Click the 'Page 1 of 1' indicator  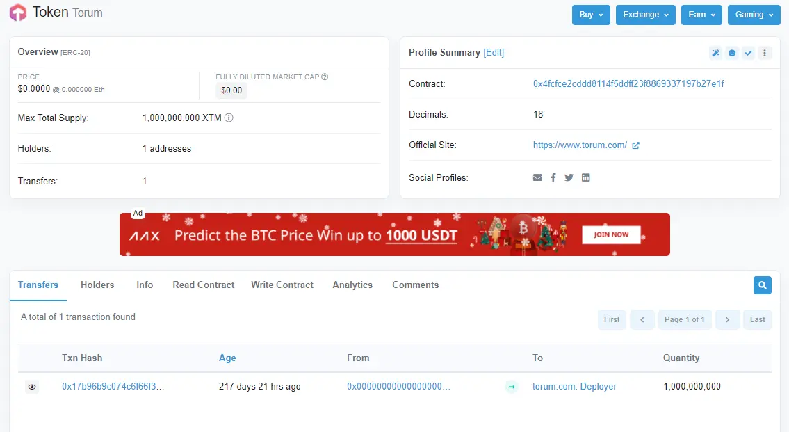click(684, 319)
